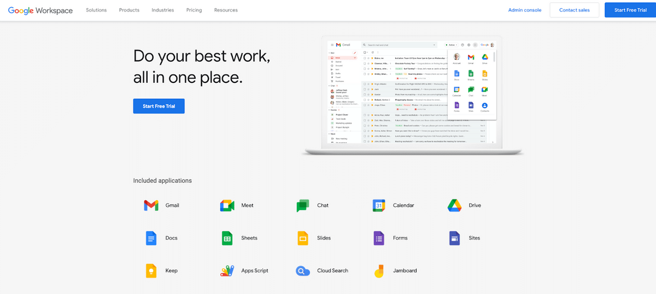Image resolution: width=656 pixels, height=294 pixels.
Task: Open the Admin console link
Action: (525, 10)
